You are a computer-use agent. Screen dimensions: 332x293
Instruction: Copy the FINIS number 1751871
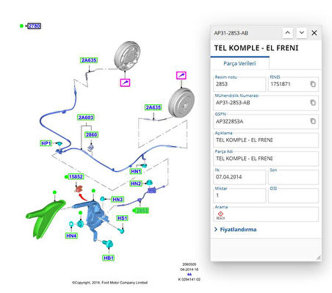(x=313, y=84)
